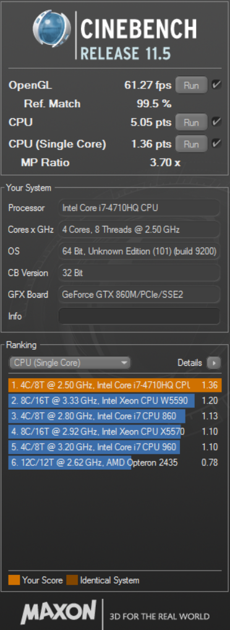Click the Processor name field
This screenshot has width=230, height=630.
pyautogui.click(x=139, y=208)
